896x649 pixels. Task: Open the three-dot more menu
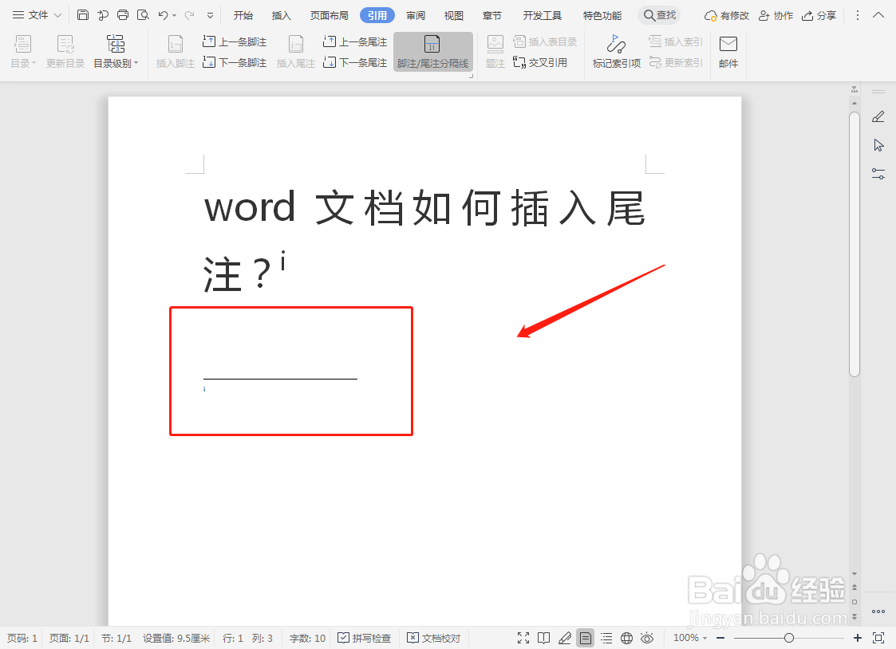pos(857,15)
